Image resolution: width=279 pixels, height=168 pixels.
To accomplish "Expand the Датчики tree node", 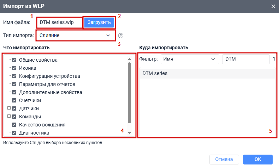I will click(x=9, y=108).
